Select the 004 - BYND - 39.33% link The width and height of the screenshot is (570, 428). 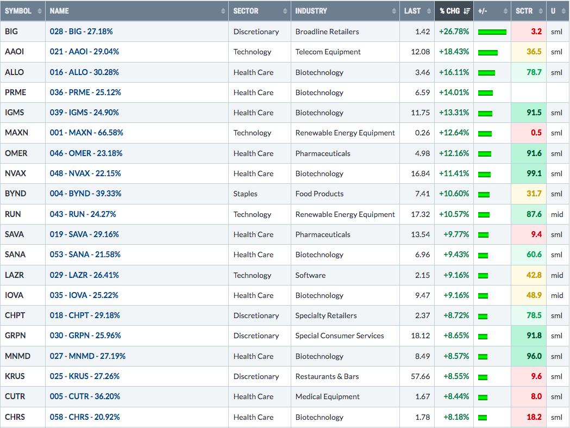click(85, 193)
